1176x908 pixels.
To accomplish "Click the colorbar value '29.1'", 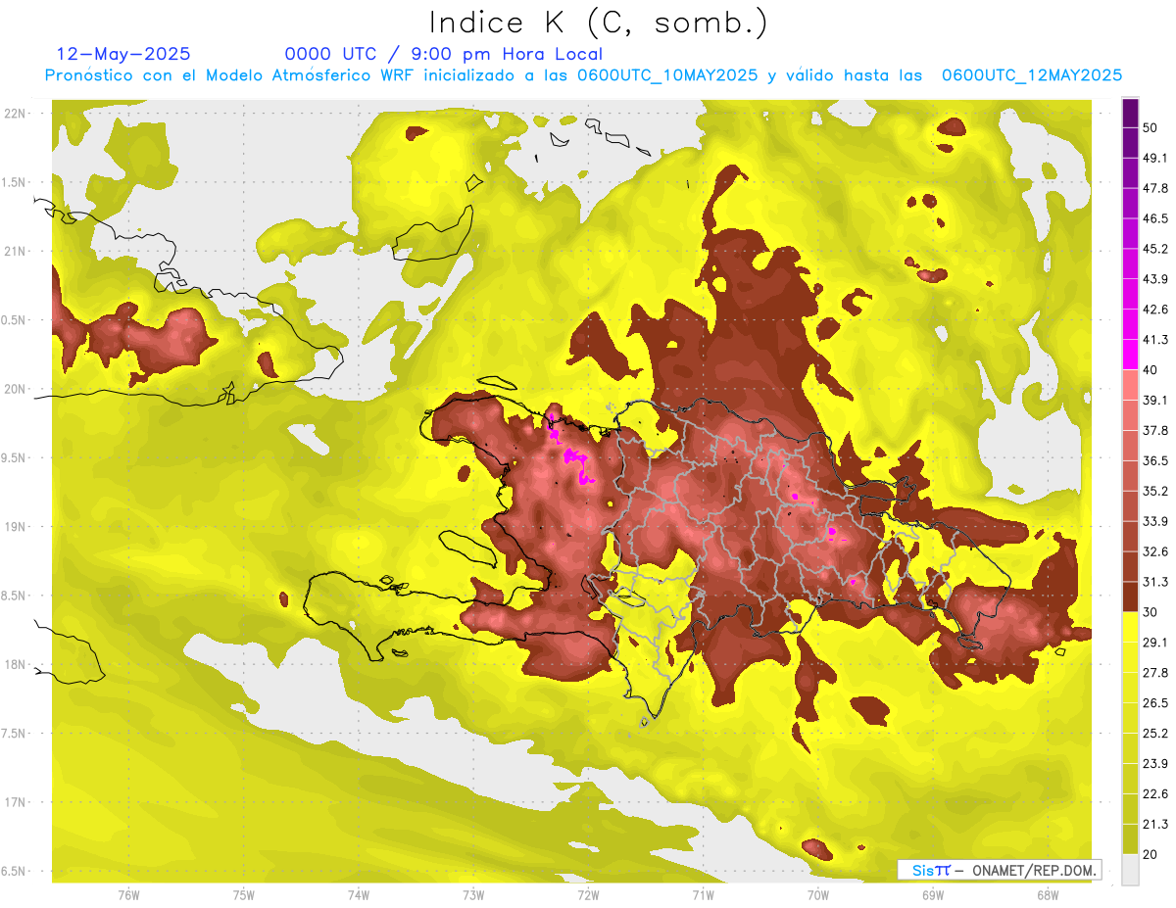I will pyautogui.click(x=1156, y=643).
